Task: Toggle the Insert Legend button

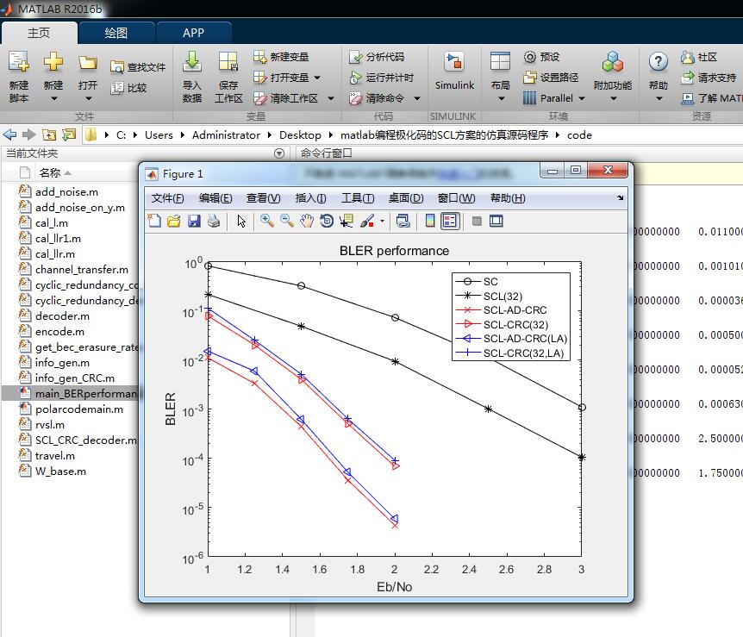Action: [450, 221]
